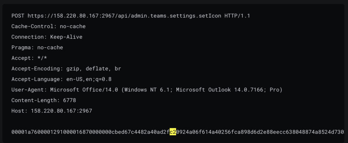This screenshot has height=143, width=348.
Task: Click the Accept-Language header name
Action: [36, 79]
